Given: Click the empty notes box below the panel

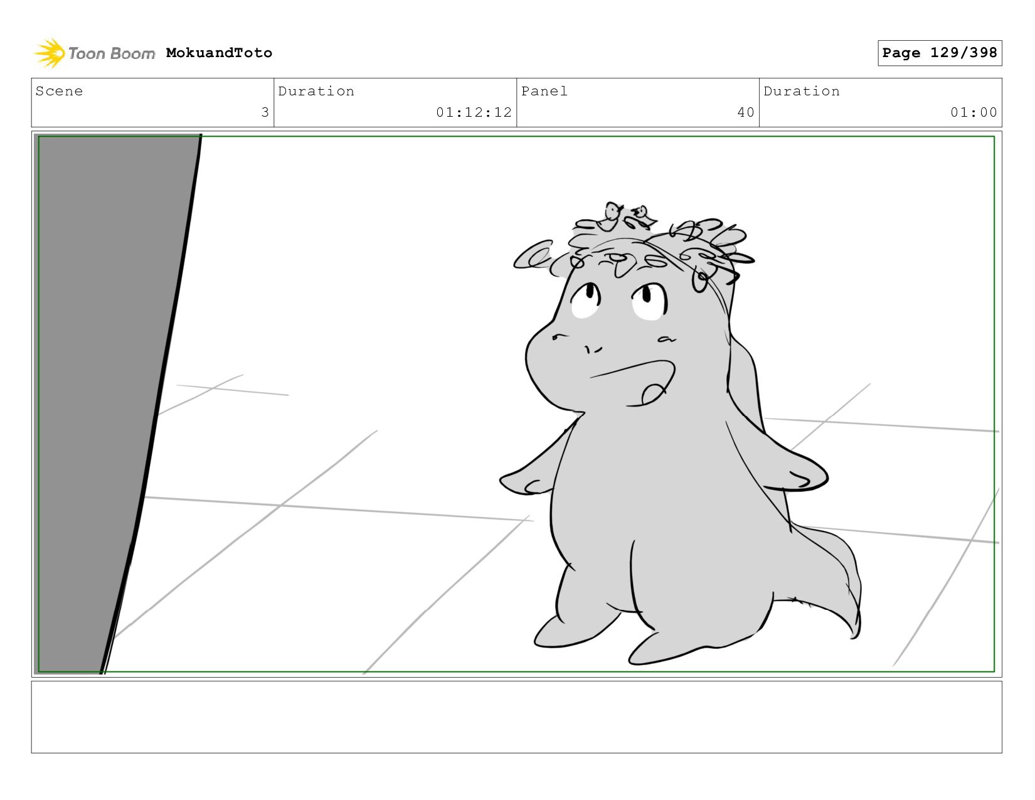Looking at the screenshot, I should 517,717.
